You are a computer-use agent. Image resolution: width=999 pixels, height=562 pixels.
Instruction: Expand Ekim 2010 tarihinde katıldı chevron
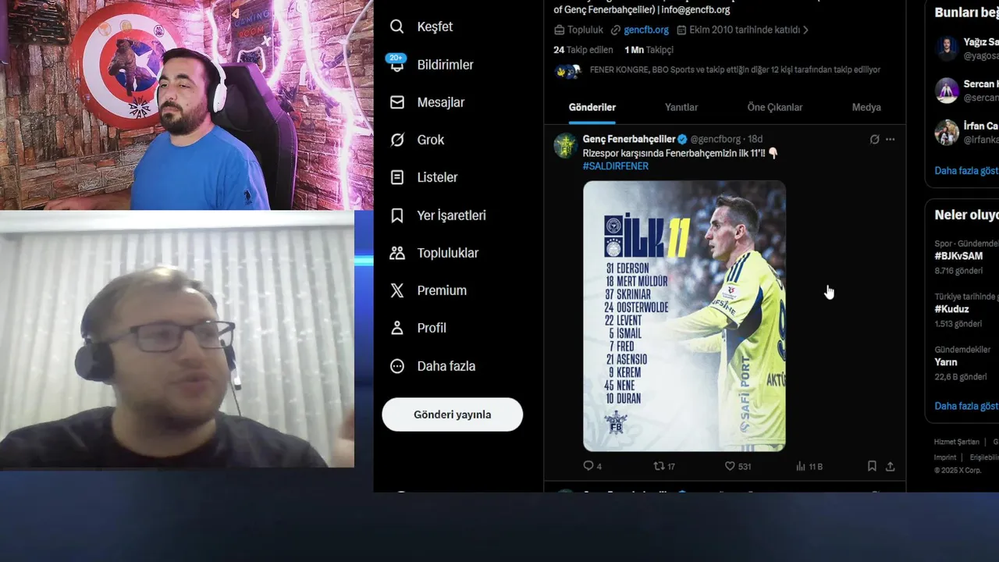click(805, 30)
